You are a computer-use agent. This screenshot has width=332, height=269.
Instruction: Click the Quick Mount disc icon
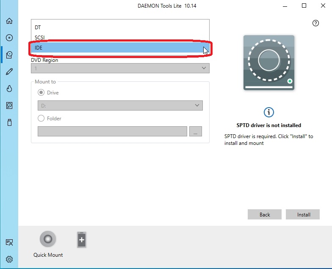tap(48, 239)
